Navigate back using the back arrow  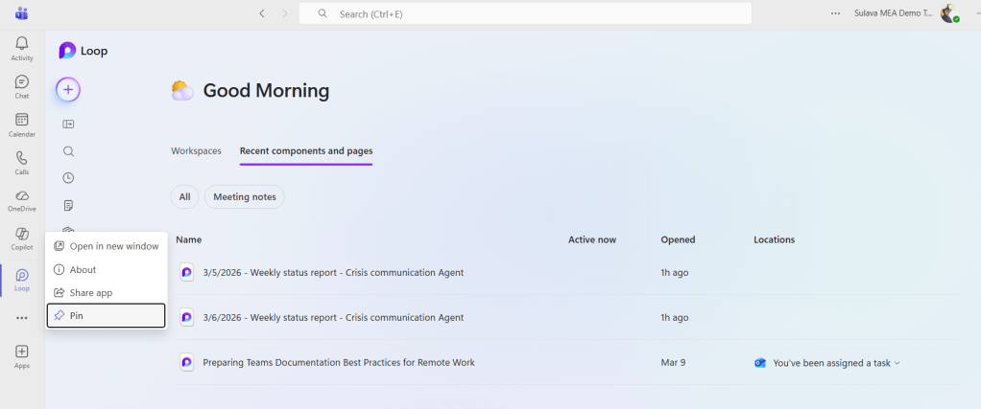coord(262,13)
